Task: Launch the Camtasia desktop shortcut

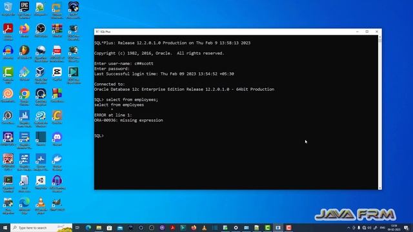Action: [x=8, y=75]
